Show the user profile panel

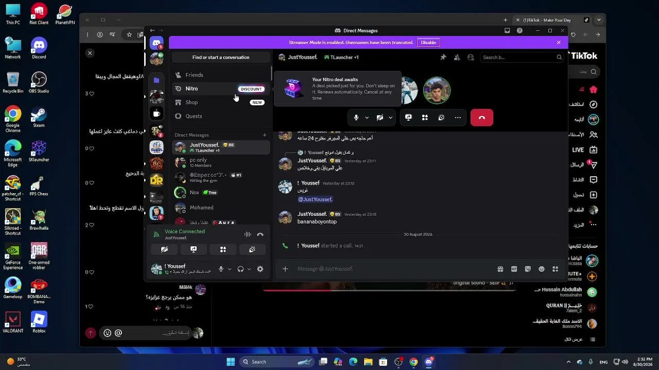pyautogui.click(x=471, y=58)
